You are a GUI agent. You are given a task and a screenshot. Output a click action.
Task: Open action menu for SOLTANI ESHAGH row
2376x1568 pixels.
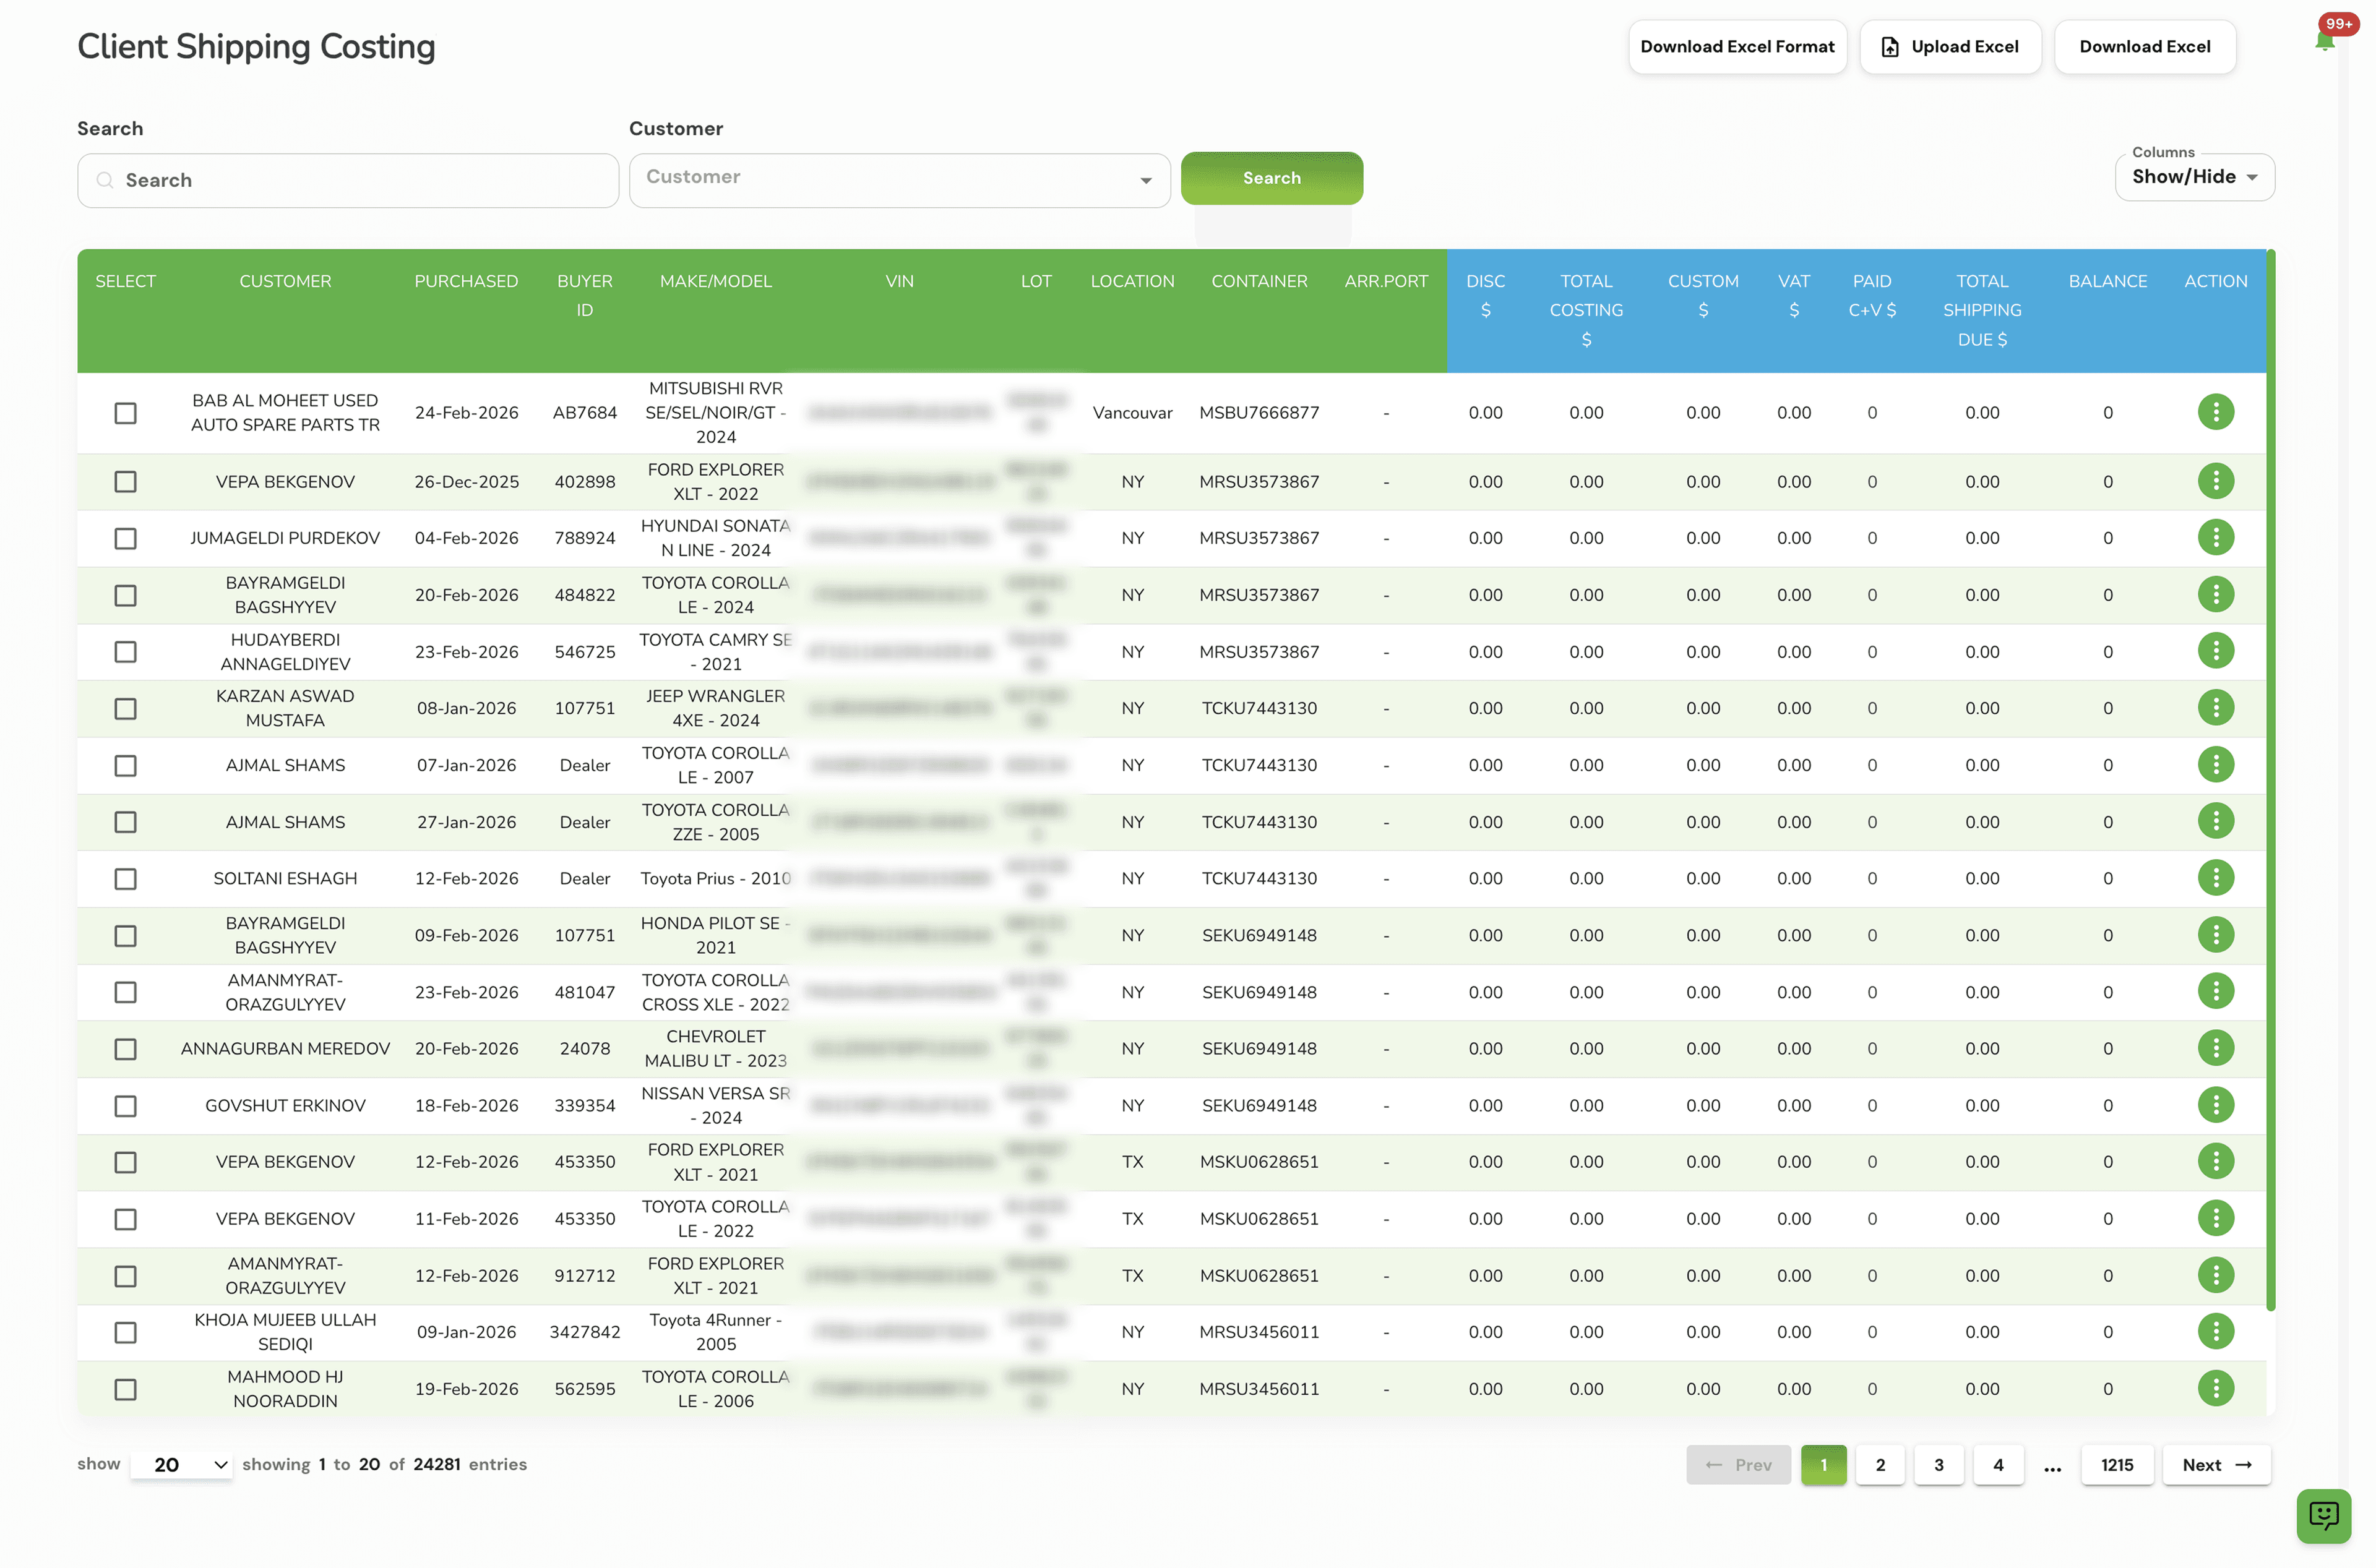click(x=2215, y=878)
